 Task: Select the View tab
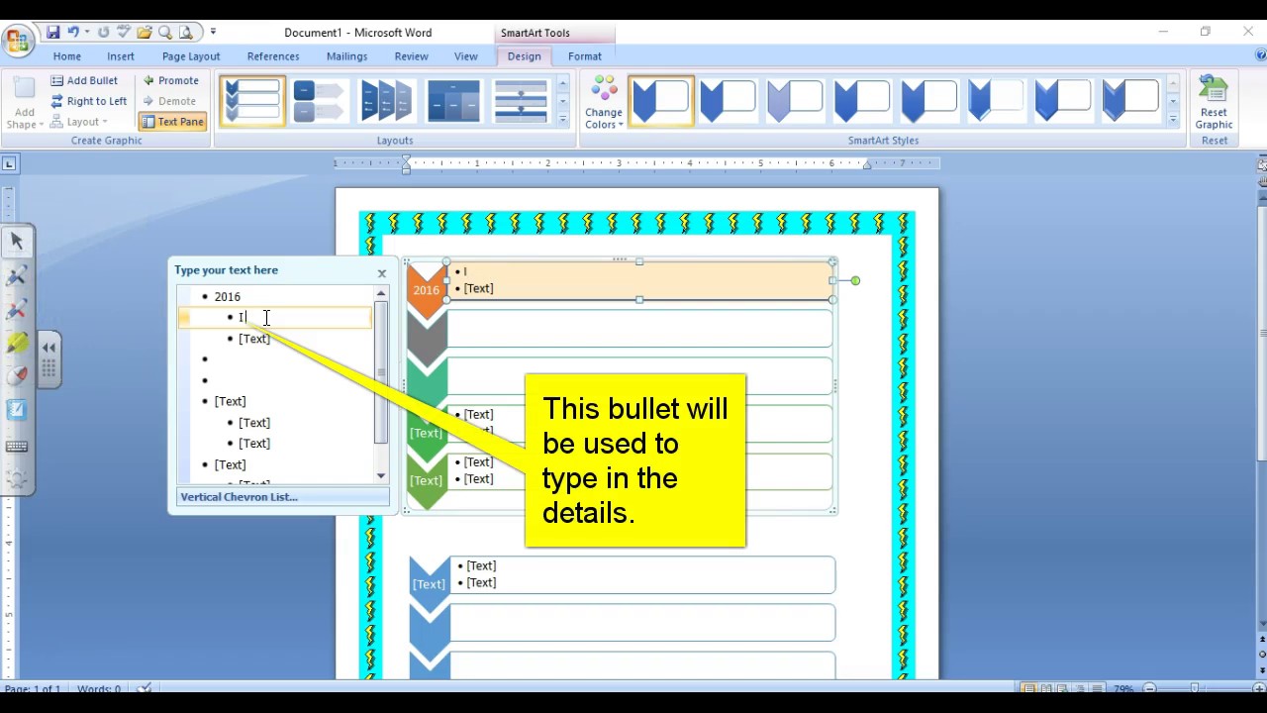pos(465,56)
